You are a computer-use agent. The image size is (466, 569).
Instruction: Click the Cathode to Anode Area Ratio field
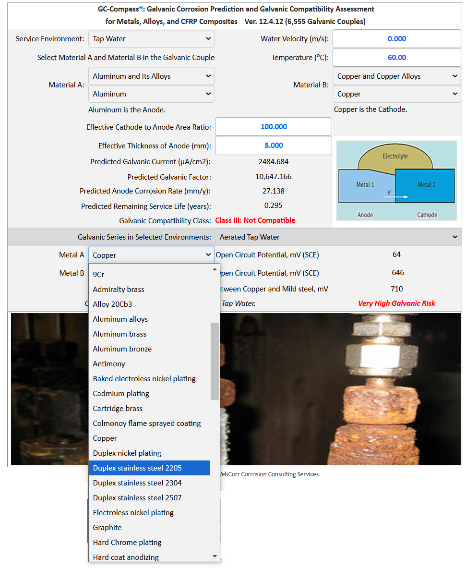click(x=274, y=127)
